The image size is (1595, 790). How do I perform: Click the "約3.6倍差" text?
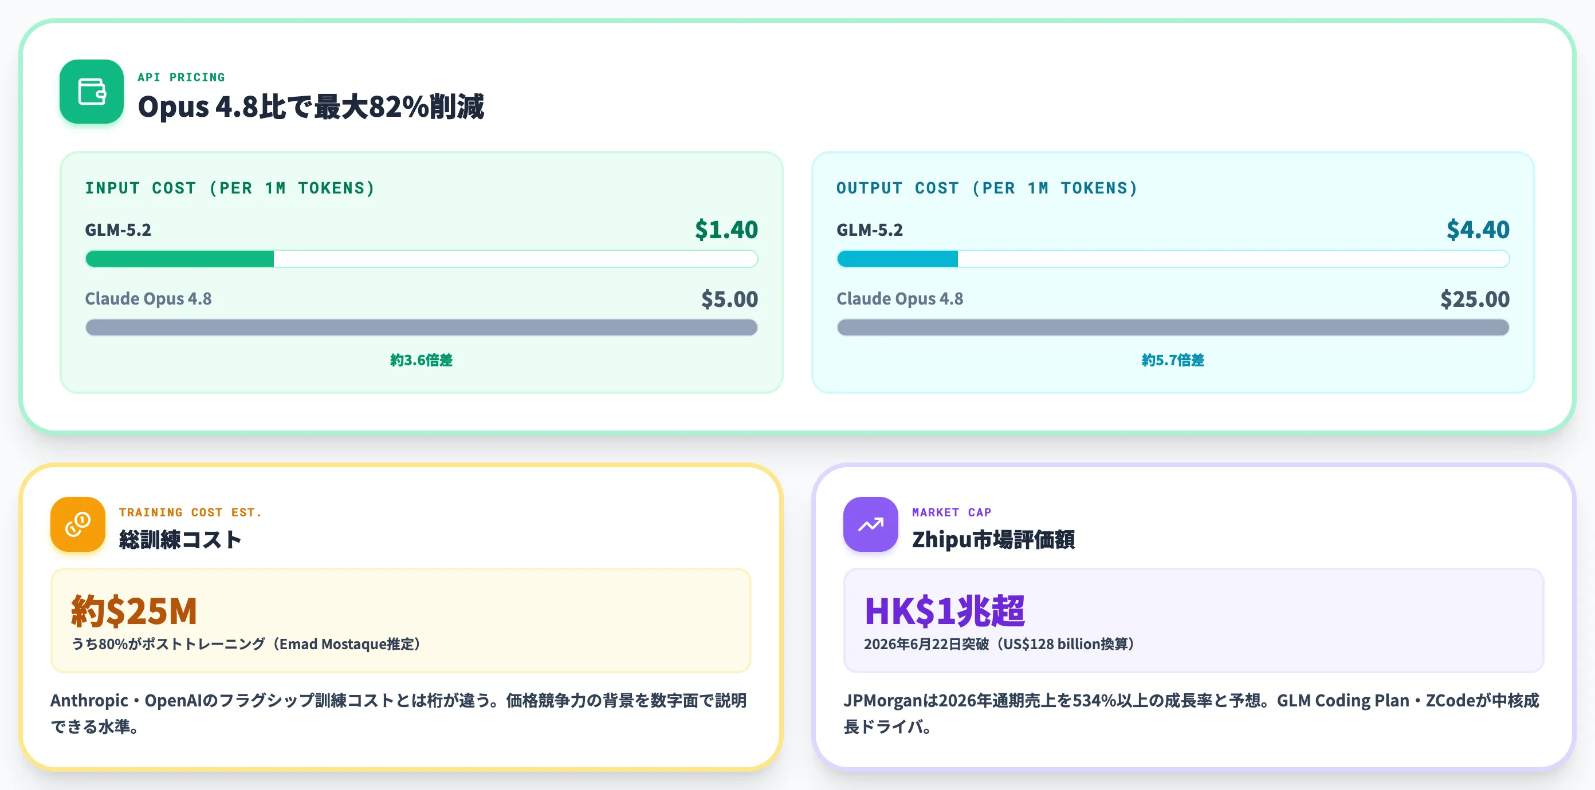coord(422,360)
